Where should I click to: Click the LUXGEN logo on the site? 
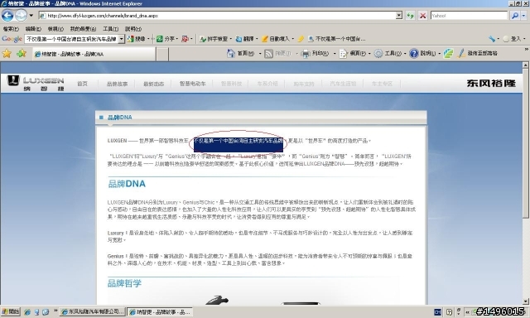click(x=35, y=83)
